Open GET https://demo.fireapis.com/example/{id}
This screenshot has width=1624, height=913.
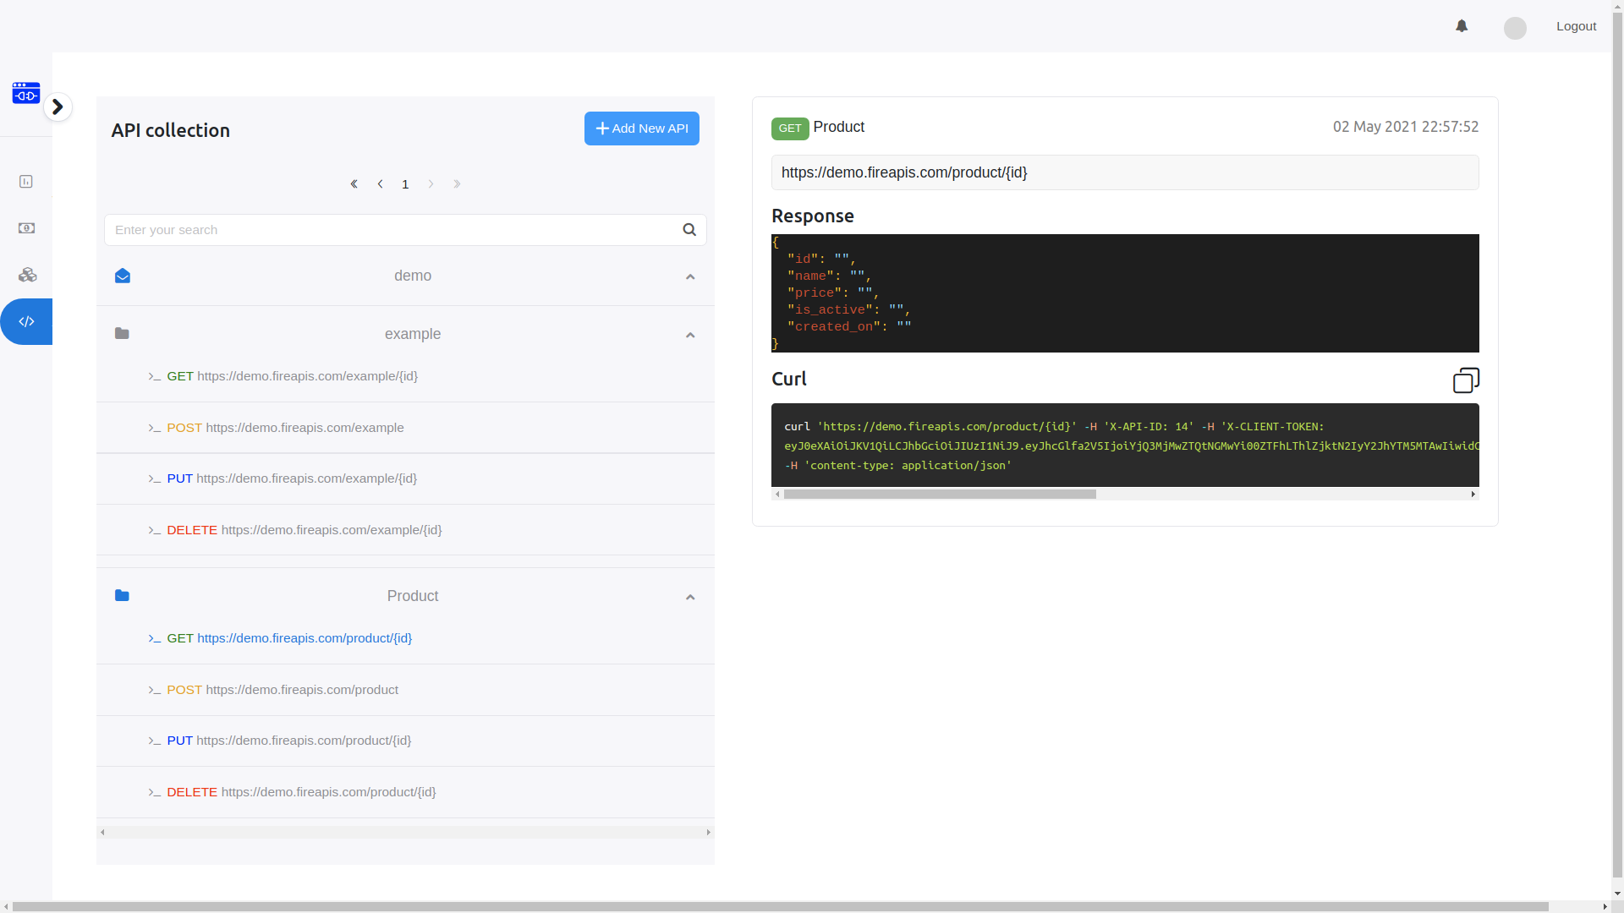293,376
